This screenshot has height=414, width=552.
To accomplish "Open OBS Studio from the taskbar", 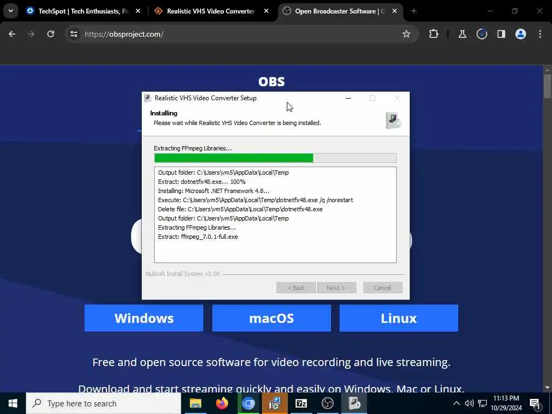I will (x=327, y=403).
